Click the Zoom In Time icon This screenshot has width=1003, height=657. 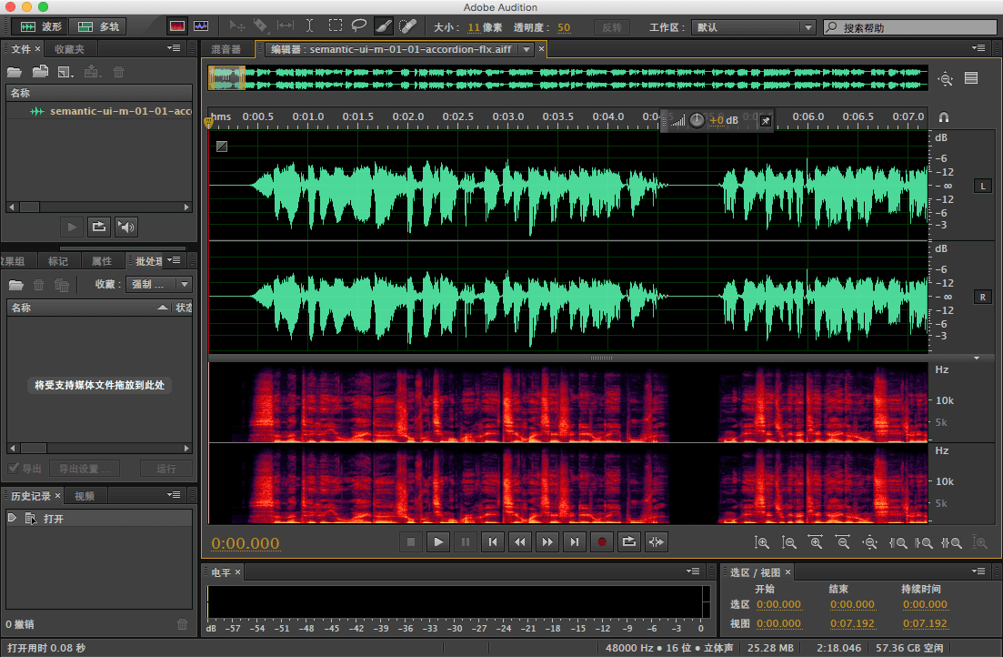coord(816,542)
